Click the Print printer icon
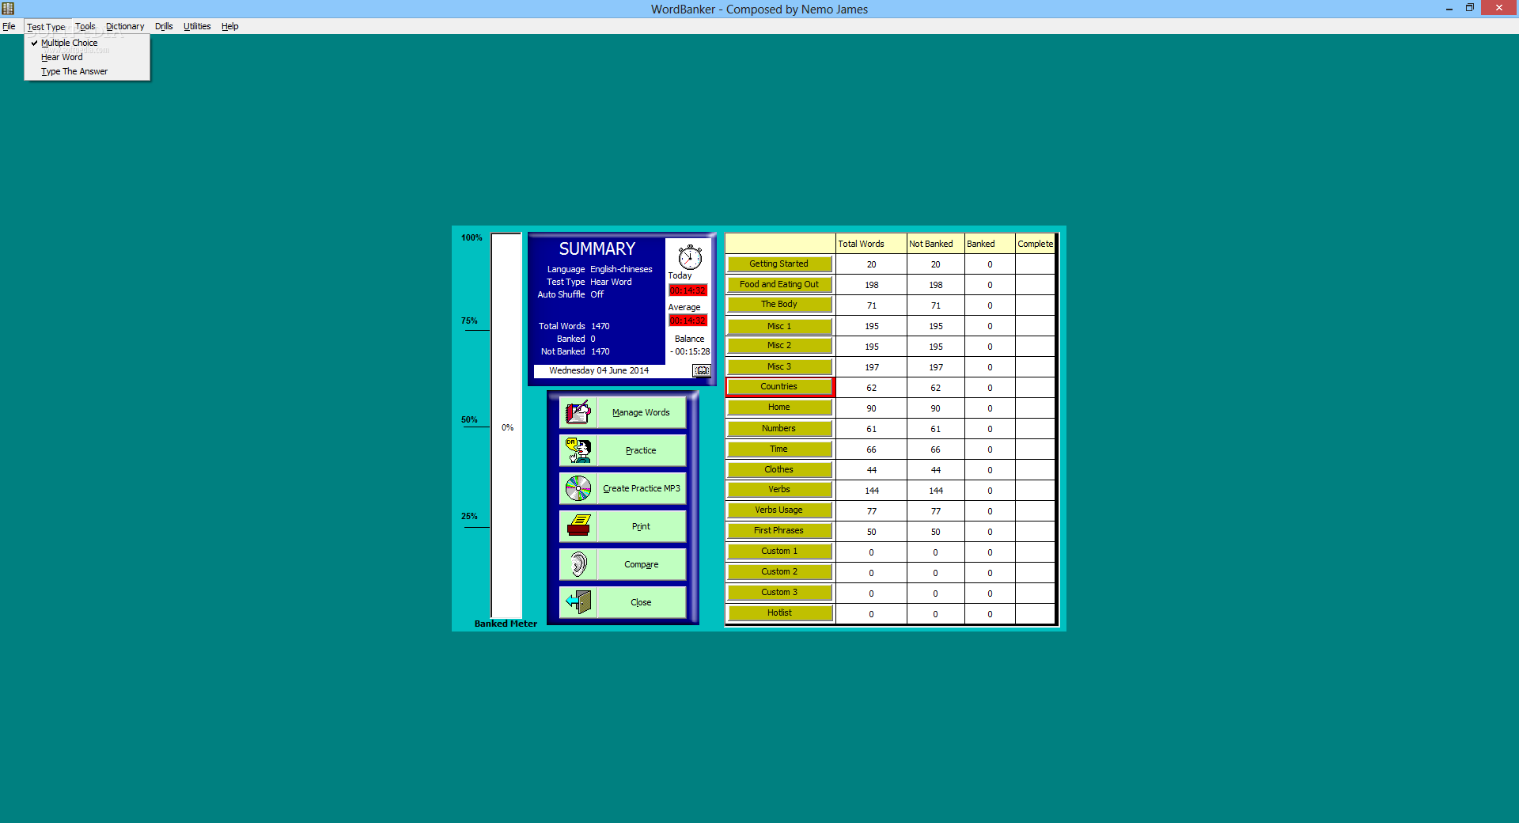Screen dimensions: 1519x823 (x=578, y=526)
